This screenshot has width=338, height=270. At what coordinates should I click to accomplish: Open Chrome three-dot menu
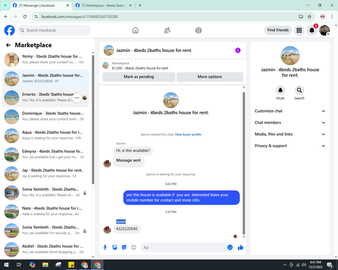[x=332, y=17]
